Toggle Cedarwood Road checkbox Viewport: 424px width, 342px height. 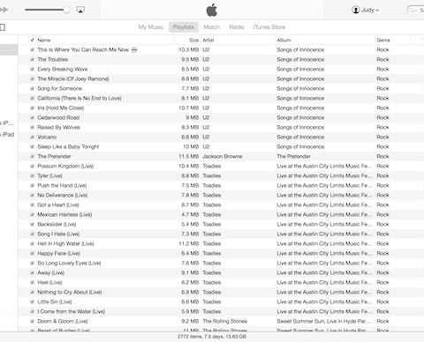coord(33,118)
